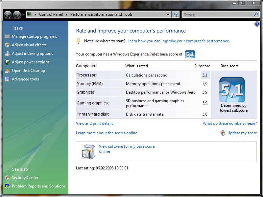Image resolution: width=263 pixels, height=197 pixels.
Task: Launch Open Disk Cleanup task
Action: tap(28, 71)
